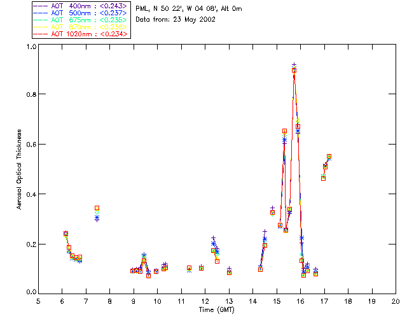The height and width of the screenshot is (326, 407).
Task: Click the 0.4 tick label on y-axis
Action: click(31, 194)
